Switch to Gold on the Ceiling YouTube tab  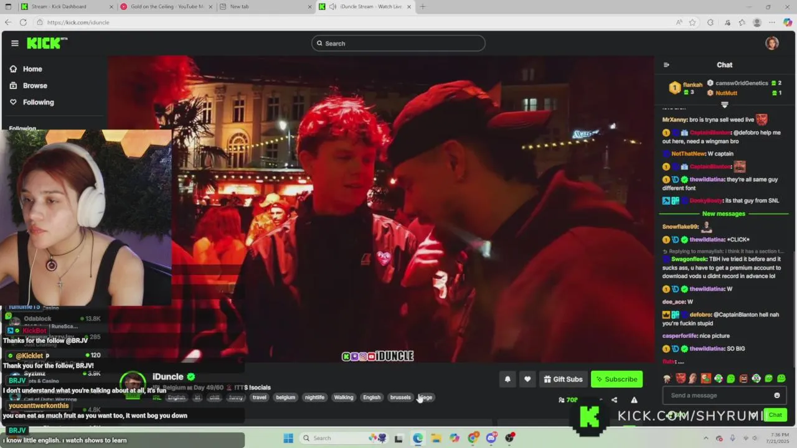pos(167,7)
